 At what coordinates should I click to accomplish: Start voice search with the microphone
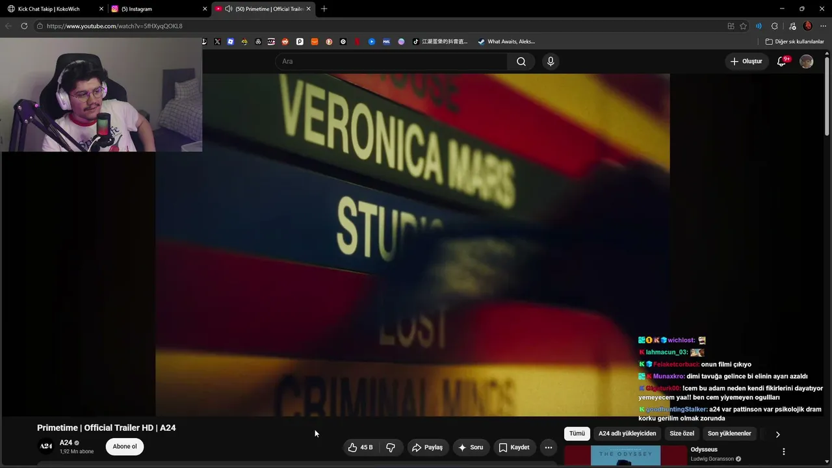point(551,61)
